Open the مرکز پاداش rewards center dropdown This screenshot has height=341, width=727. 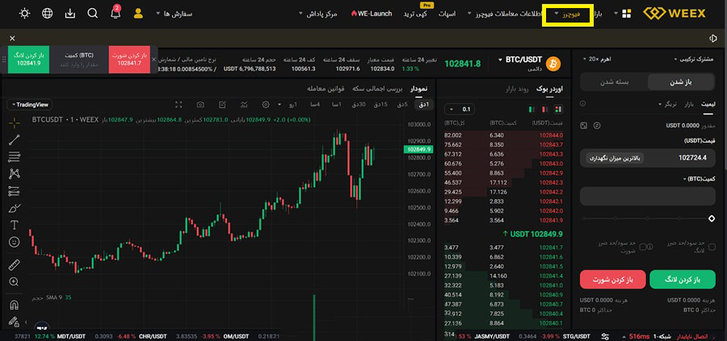pyautogui.click(x=317, y=14)
